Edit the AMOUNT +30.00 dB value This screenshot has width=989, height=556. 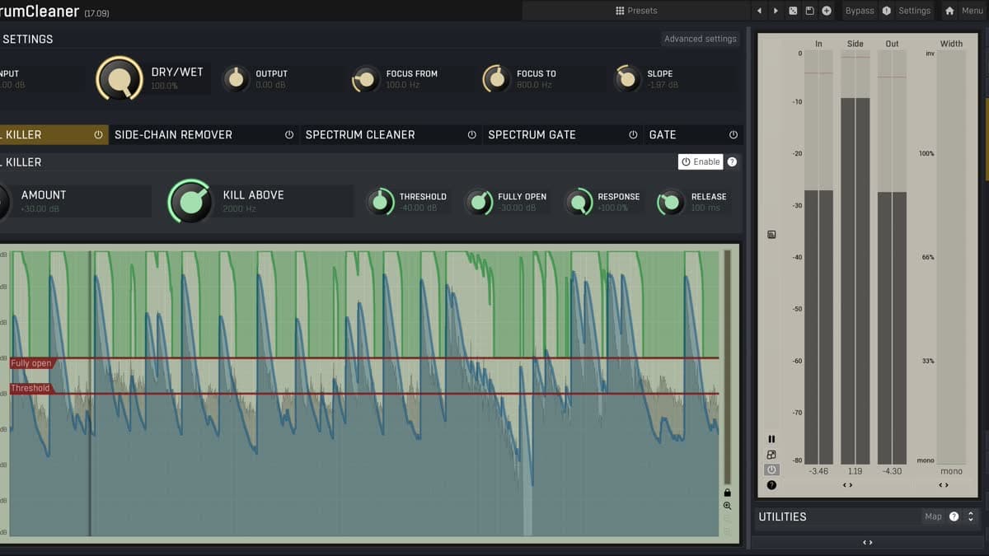point(40,209)
